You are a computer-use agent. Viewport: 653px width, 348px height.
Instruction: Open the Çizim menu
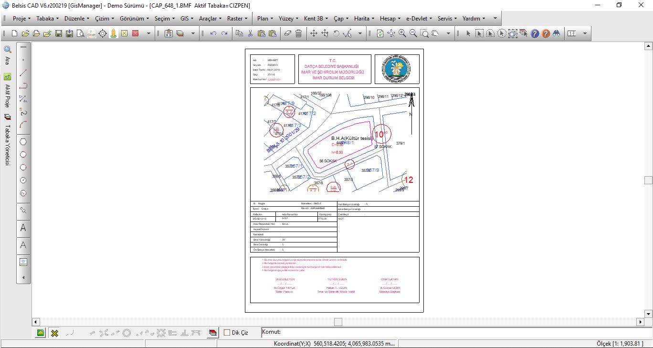tap(105, 19)
